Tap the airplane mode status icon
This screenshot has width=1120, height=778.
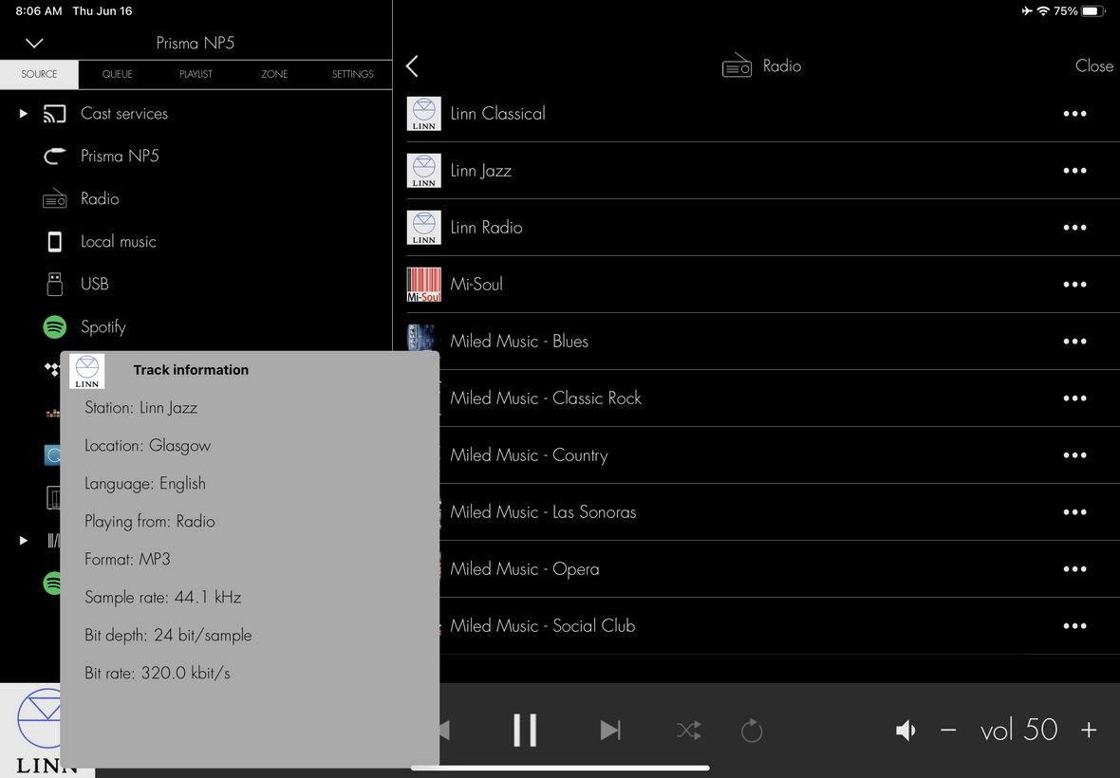click(1027, 10)
